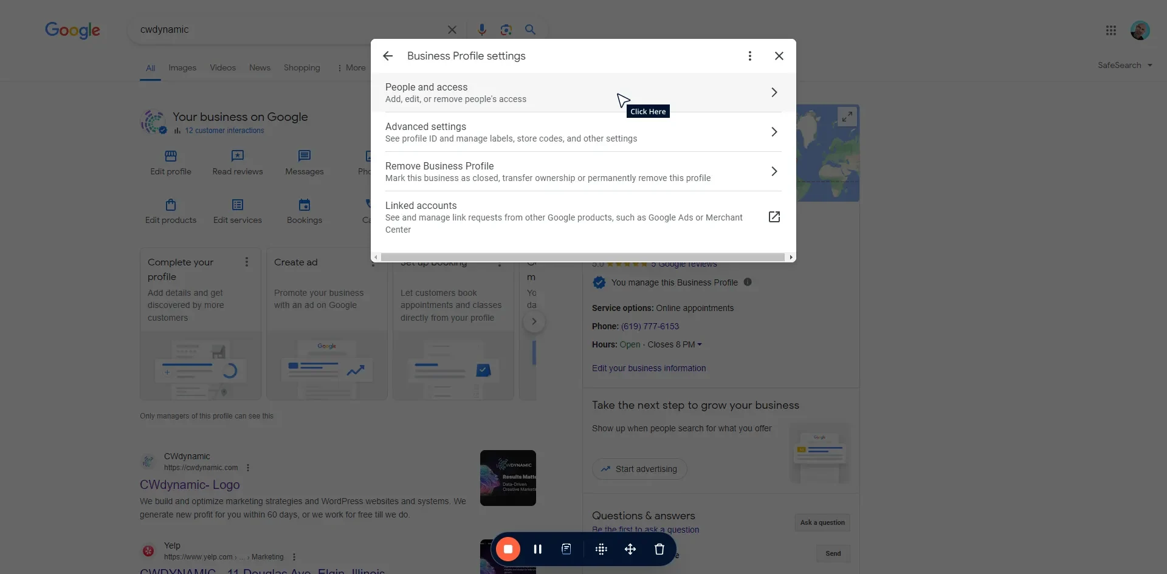Click the Google Lens image search icon
The image size is (1167, 574).
(x=506, y=30)
